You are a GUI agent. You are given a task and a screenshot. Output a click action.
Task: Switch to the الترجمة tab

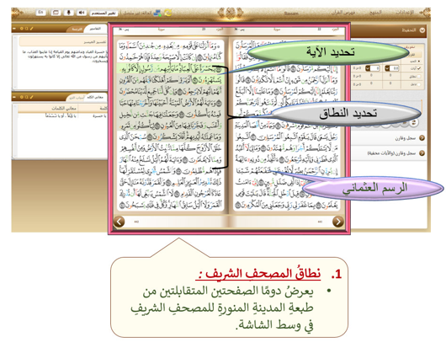click(77, 29)
